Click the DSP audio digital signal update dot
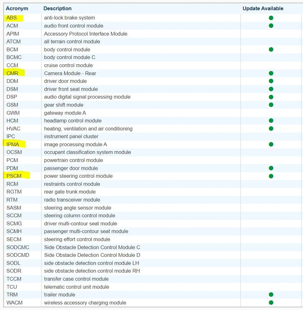303x310 pixels. [271, 97]
